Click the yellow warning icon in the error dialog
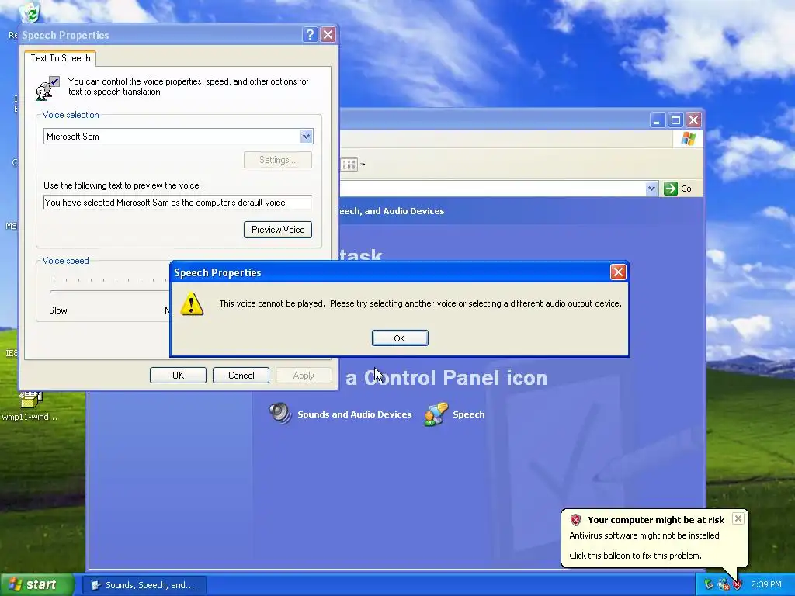795x596 pixels. click(x=192, y=303)
